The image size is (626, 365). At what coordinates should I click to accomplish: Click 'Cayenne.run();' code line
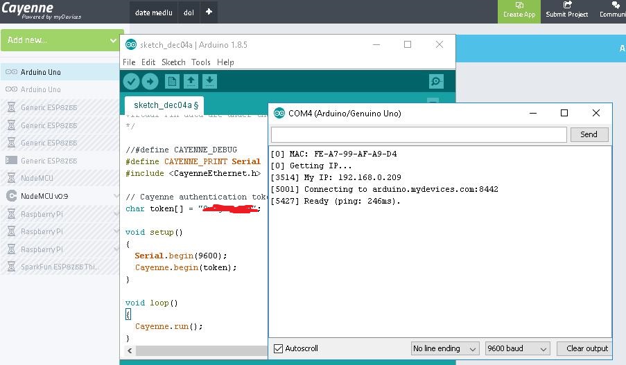pyautogui.click(x=169, y=326)
